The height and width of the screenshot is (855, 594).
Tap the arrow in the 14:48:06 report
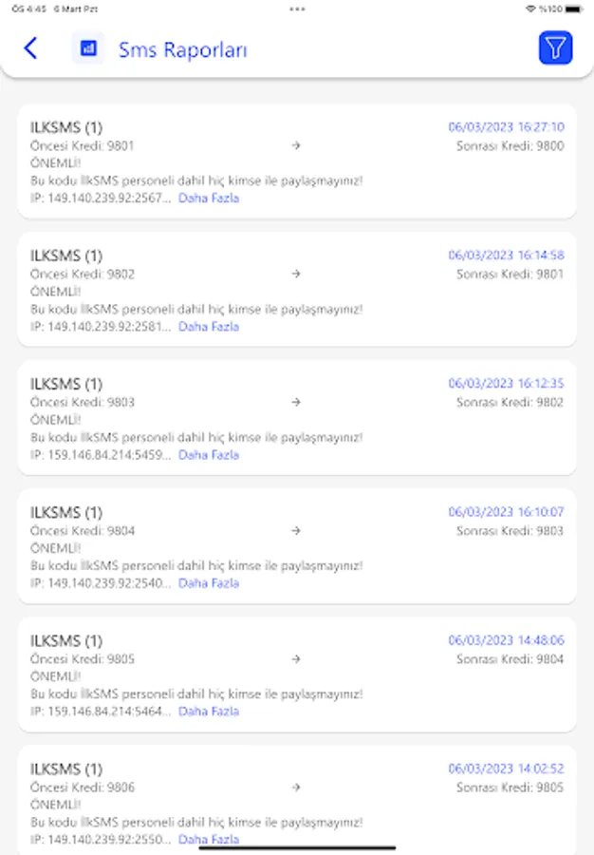[x=296, y=658]
